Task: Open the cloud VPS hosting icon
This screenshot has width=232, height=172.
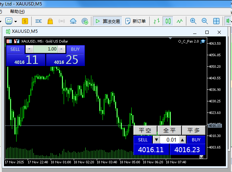Action: click(73, 21)
